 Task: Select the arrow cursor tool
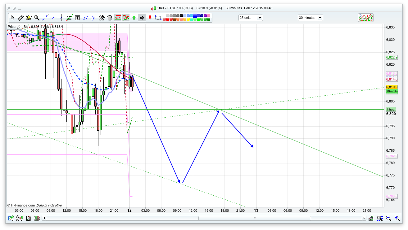[13, 18]
